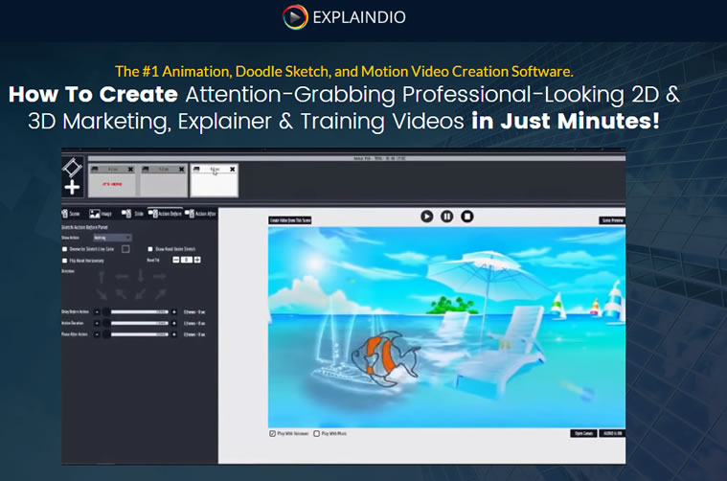Pause the scene preview
The width and height of the screenshot is (727, 481).
click(447, 217)
